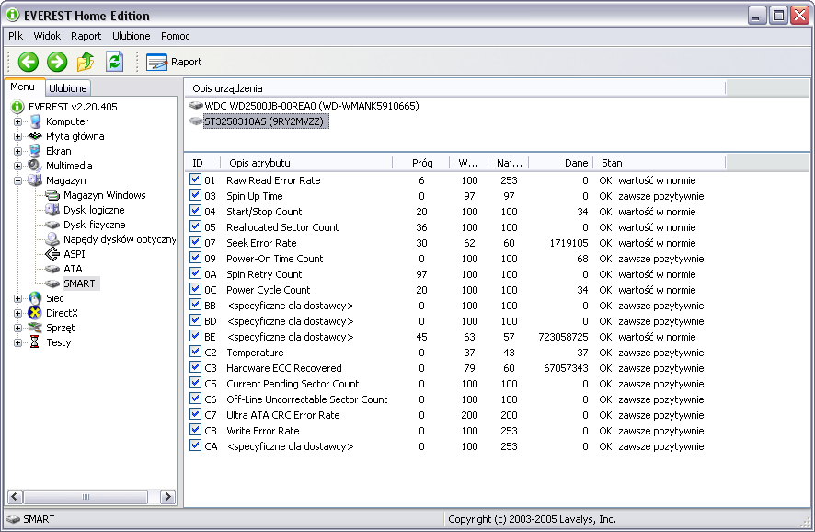Uncheck attribute 01 Raw Read Error Rate
This screenshot has height=532, width=815.
[195, 179]
